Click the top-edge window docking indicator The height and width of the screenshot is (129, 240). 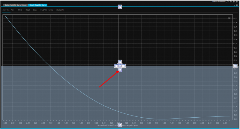120,7
